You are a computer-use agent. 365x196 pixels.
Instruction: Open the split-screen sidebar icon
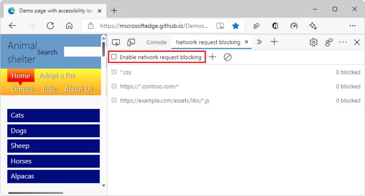275,26
